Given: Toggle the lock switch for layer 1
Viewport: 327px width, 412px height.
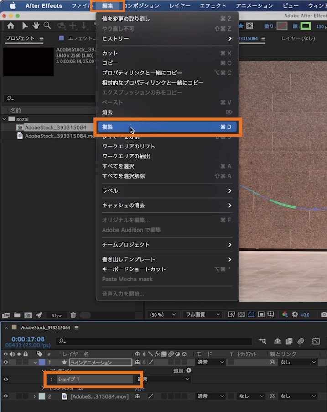Looking at the screenshot, I should [x=26, y=362].
